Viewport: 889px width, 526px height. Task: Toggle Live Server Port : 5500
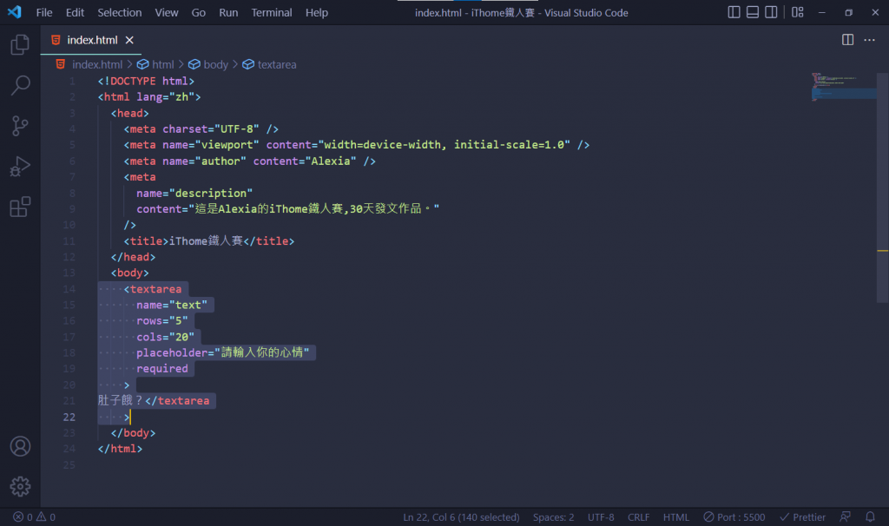734,517
